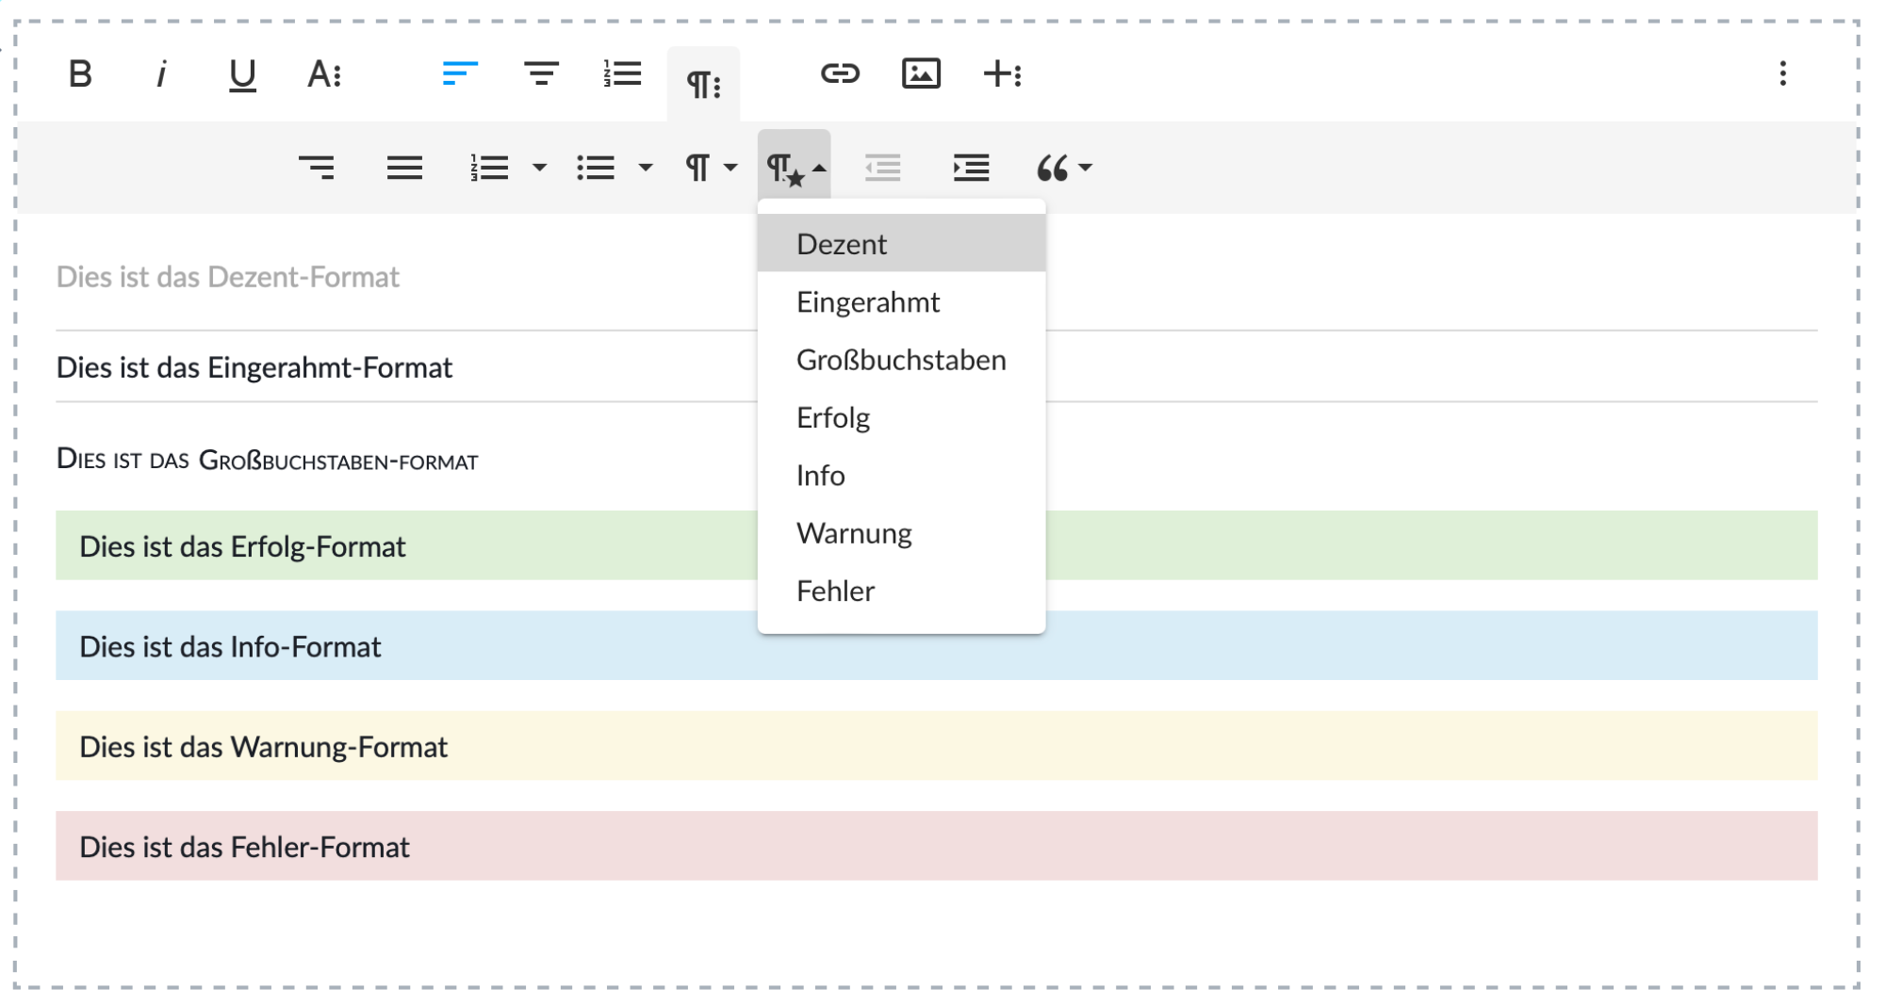Align text right in second toolbar
The height and width of the screenshot is (1005, 1885).
point(317,168)
